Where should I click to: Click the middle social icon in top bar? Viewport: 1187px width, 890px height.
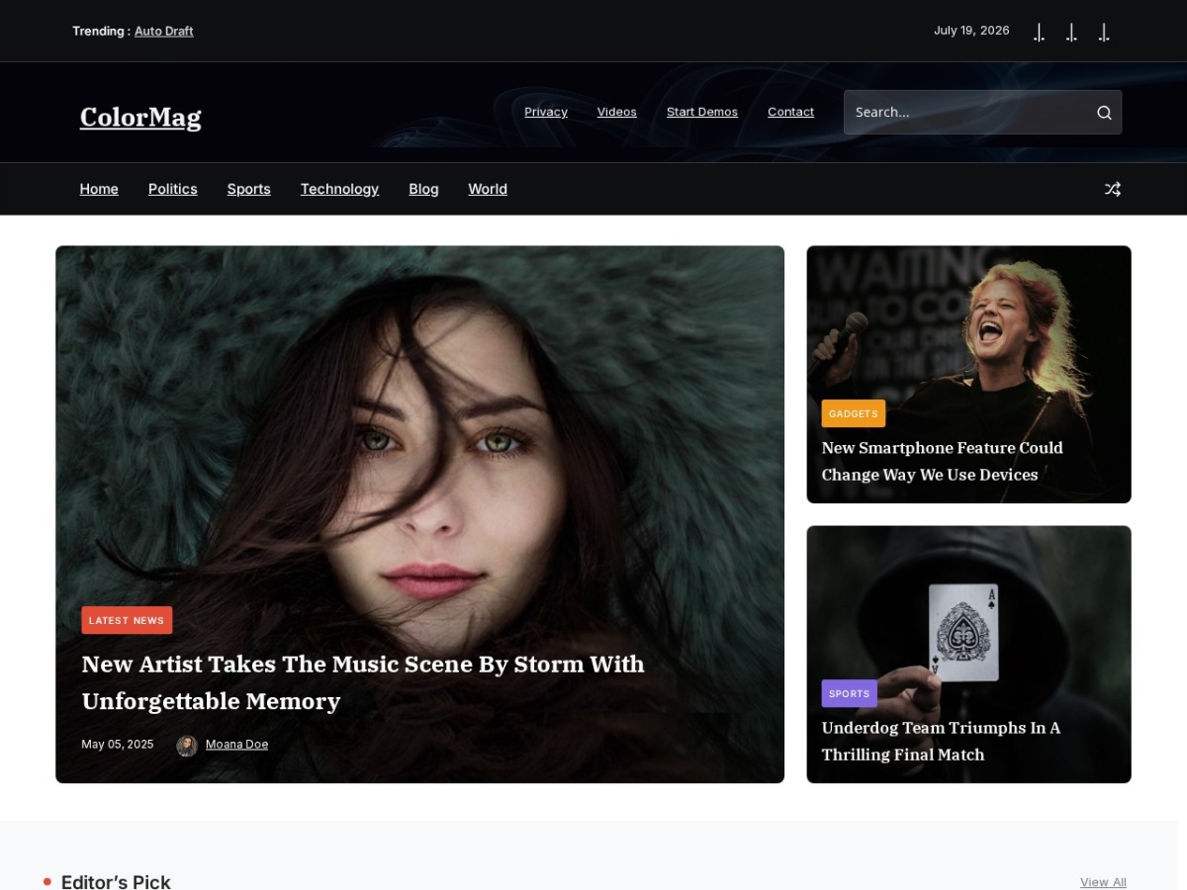click(x=1071, y=32)
